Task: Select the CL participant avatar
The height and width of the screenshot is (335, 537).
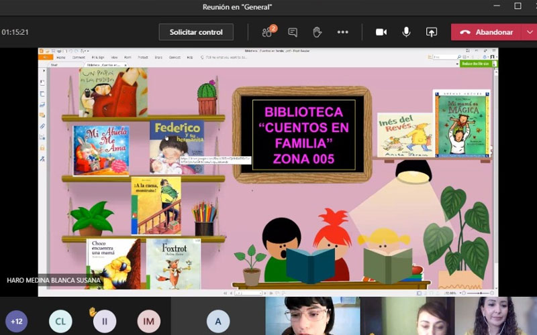Action: tap(60, 322)
